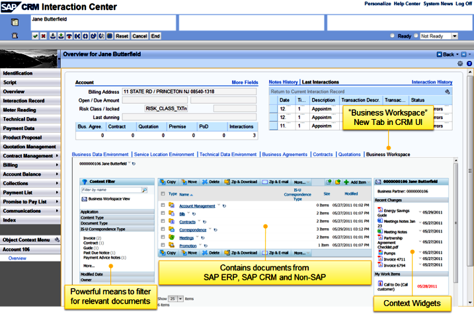Image resolution: width=474 pixels, height=316 pixels.
Task: Open the Interaction History link
Action: pyautogui.click(x=432, y=82)
